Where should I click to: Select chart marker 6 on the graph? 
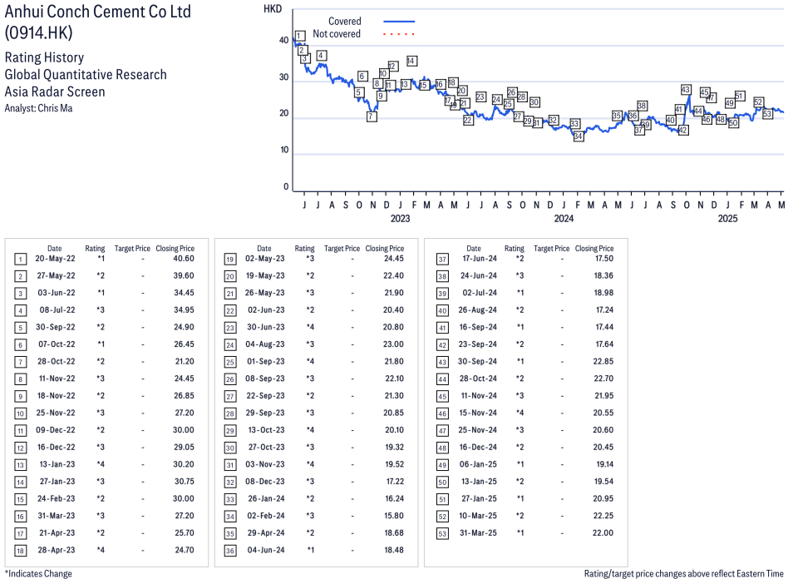point(362,76)
